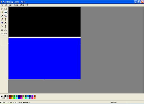The width and height of the screenshot is (144, 104).
Task: Pick the Fill With Color bucket tool
Action: point(6,12)
